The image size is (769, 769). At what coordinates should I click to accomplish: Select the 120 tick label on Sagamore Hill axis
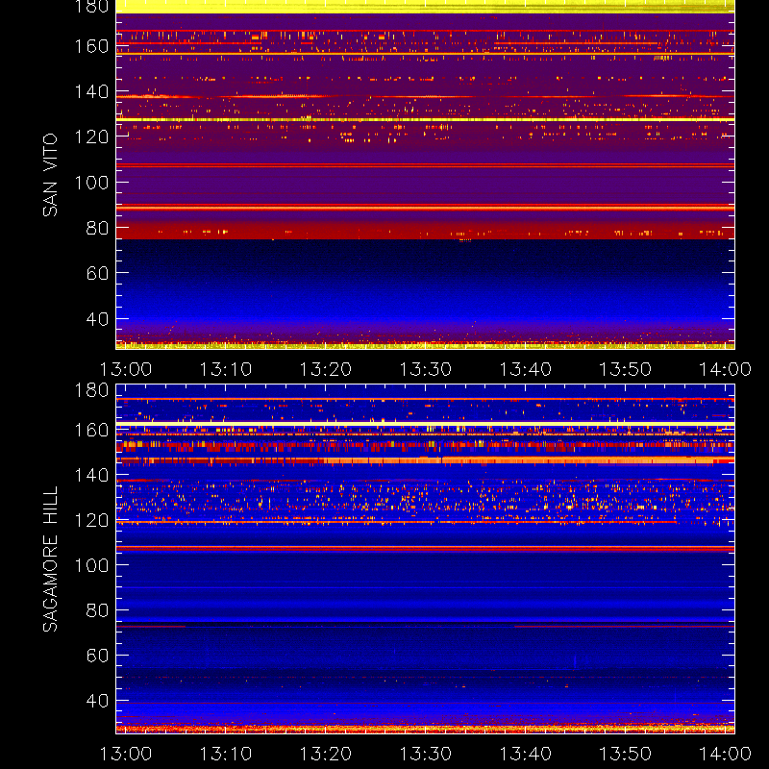click(x=91, y=520)
